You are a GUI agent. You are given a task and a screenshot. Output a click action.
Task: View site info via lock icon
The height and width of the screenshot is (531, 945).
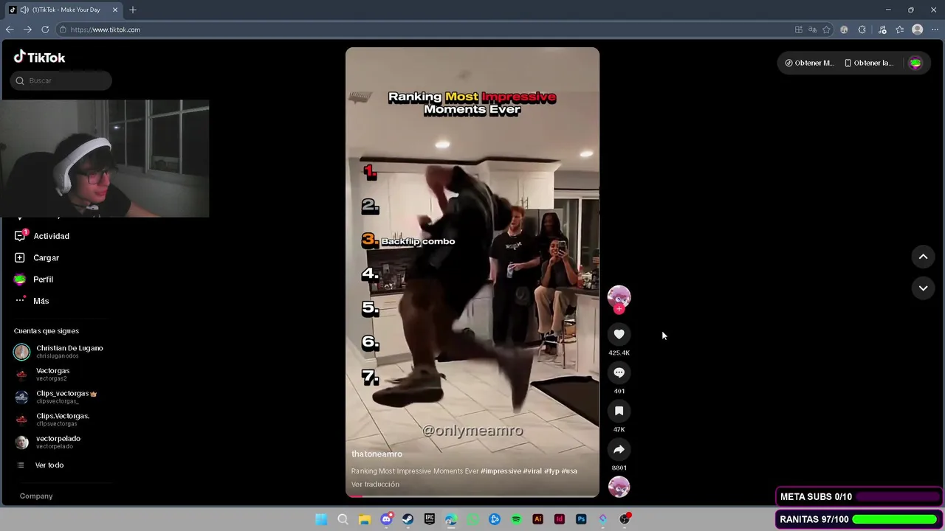pos(63,29)
